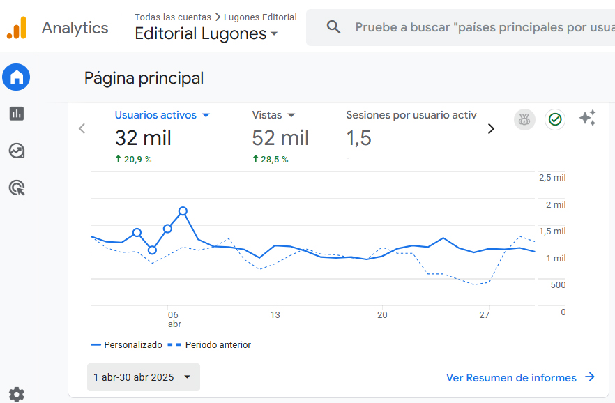Image resolution: width=615 pixels, height=403 pixels.
Task: Open the Usuarios activos metric dropdown
Action: 162,115
